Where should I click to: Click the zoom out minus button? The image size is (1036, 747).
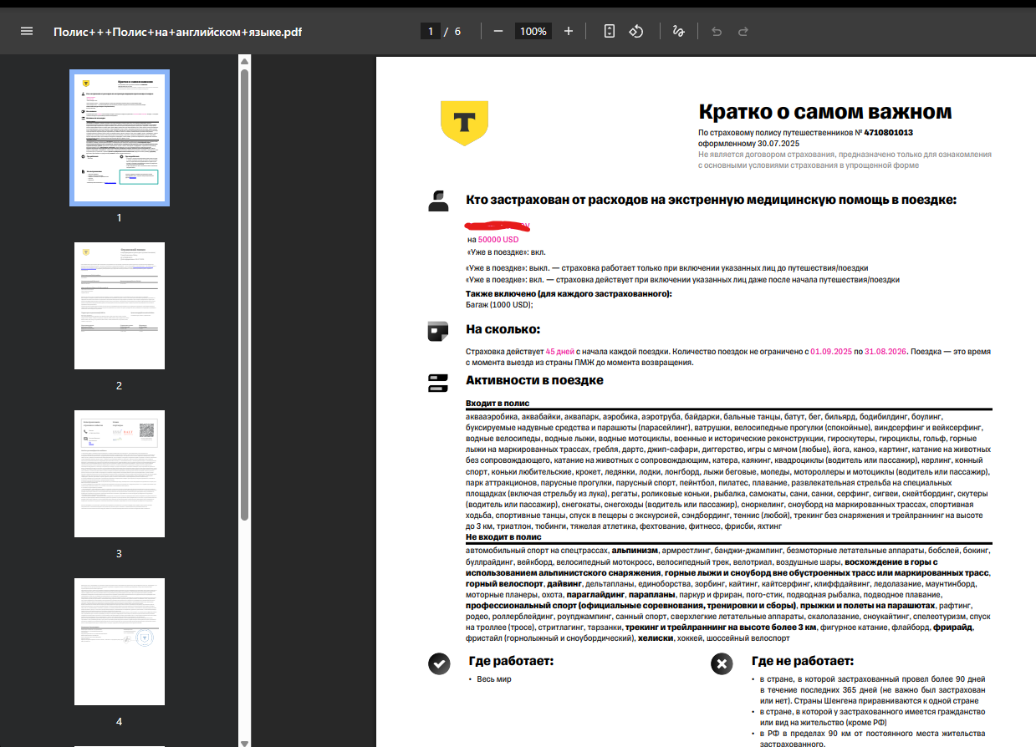(498, 31)
